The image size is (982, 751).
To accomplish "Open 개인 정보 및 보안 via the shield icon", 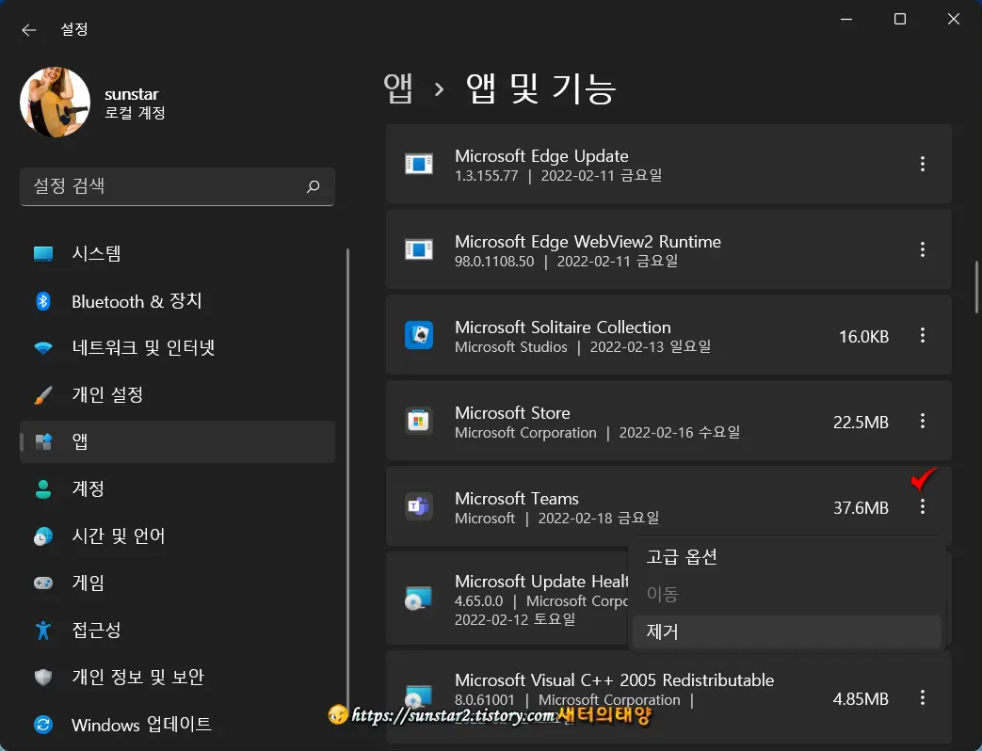I will [x=43, y=678].
